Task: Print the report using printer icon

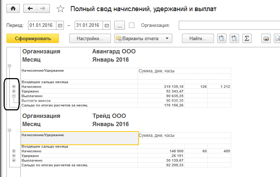Action: pyautogui.click(x=266, y=38)
